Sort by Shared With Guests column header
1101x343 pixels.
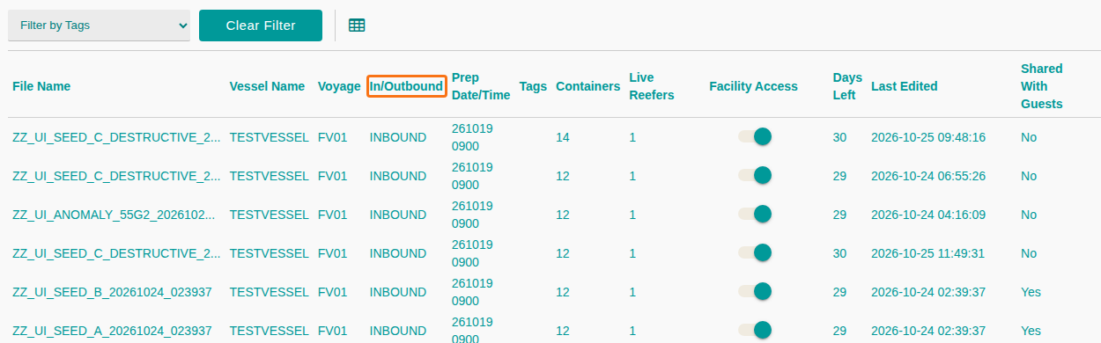(1042, 86)
